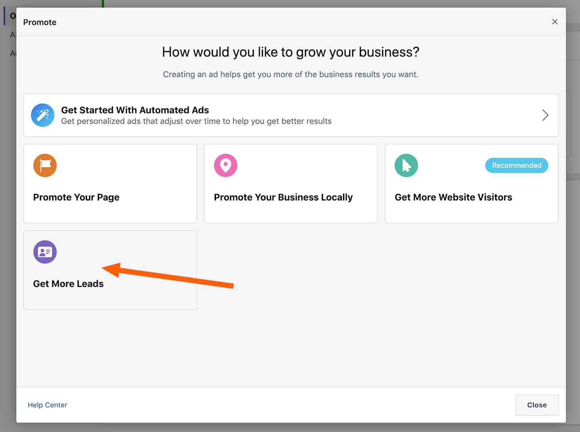The width and height of the screenshot is (580, 432).
Task: Pick the Get More Leads label
Action: [x=68, y=284]
